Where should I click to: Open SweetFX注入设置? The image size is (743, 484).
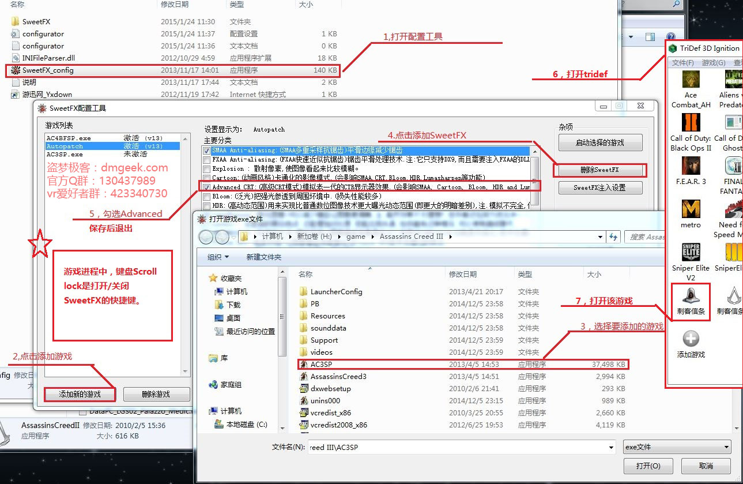(600, 187)
